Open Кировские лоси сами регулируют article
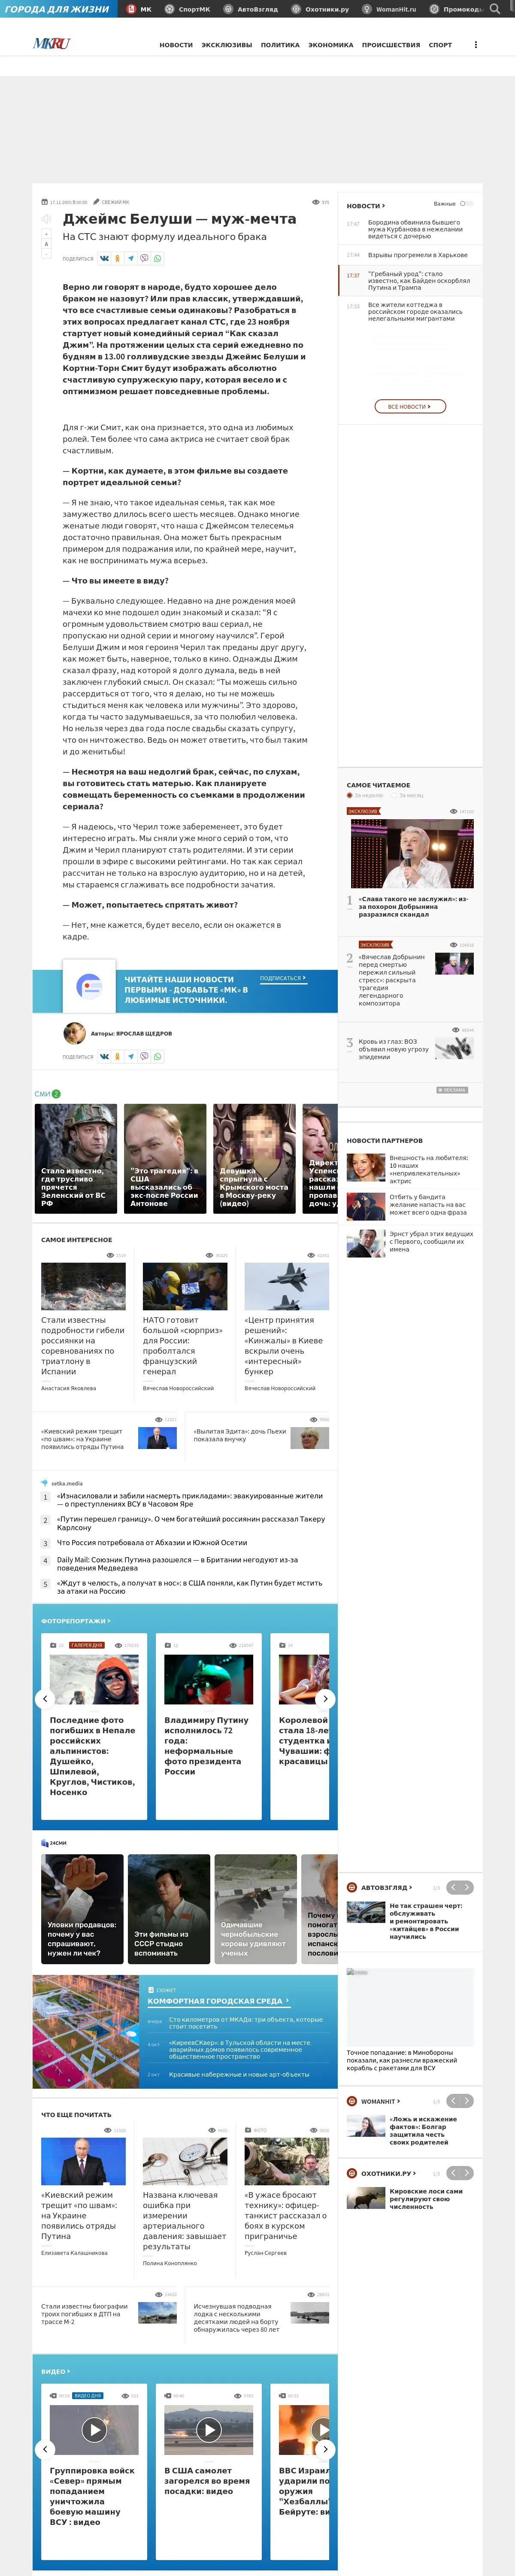The width and height of the screenshot is (515, 2576). 426,2198
